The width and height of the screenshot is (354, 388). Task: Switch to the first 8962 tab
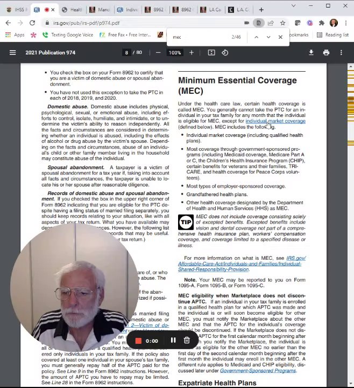tap(155, 10)
